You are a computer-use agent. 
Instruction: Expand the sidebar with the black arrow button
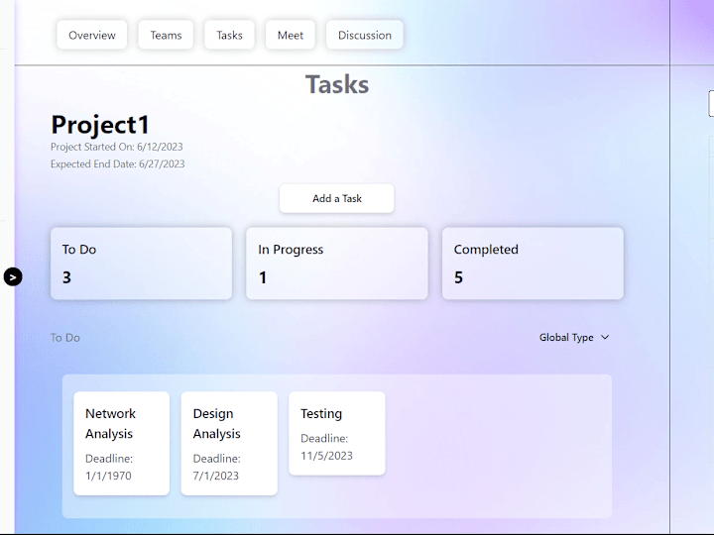click(x=13, y=276)
